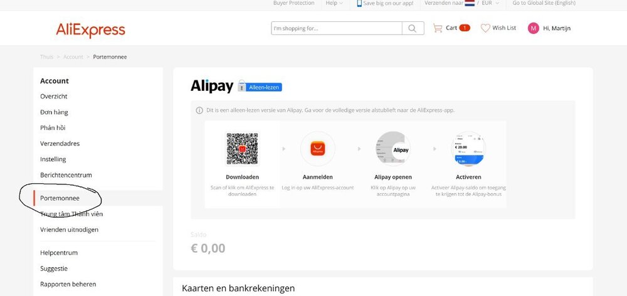Select Overzicht in the Account menu
The width and height of the screenshot is (627, 296).
click(x=54, y=97)
